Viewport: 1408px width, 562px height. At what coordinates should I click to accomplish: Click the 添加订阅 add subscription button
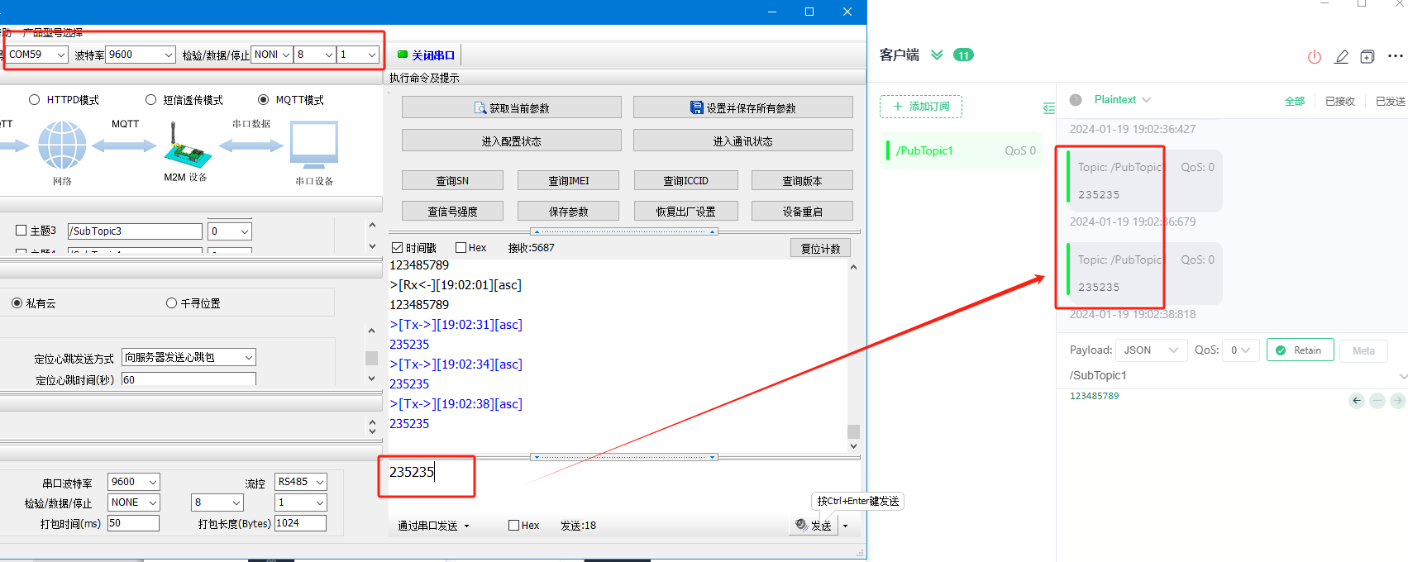921,107
